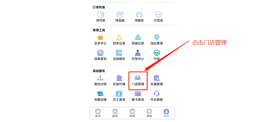Click the 订单列表 section heading
Screen dimensions: 272x122
click(99, 7)
